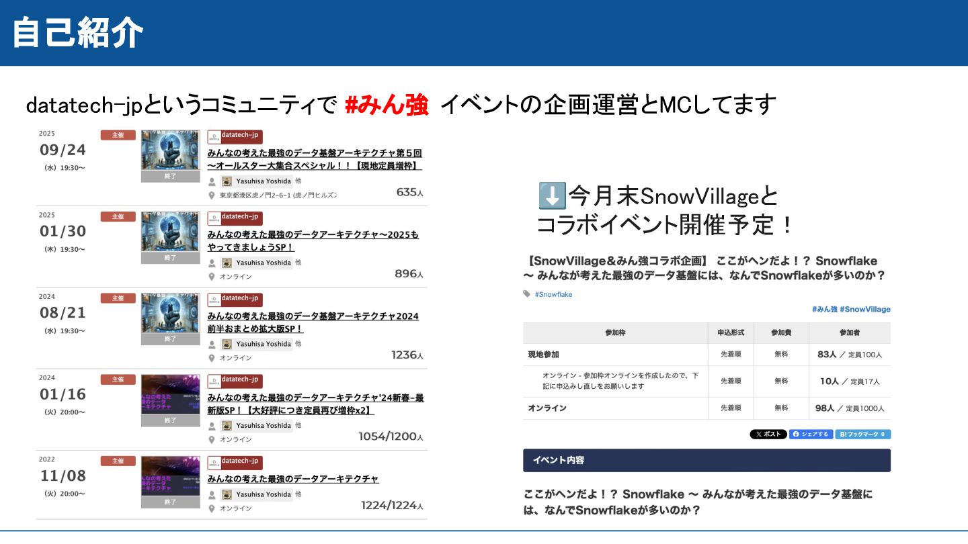Click the datatech-jp group badge in 01/16 row

pyautogui.click(x=235, y=381)
